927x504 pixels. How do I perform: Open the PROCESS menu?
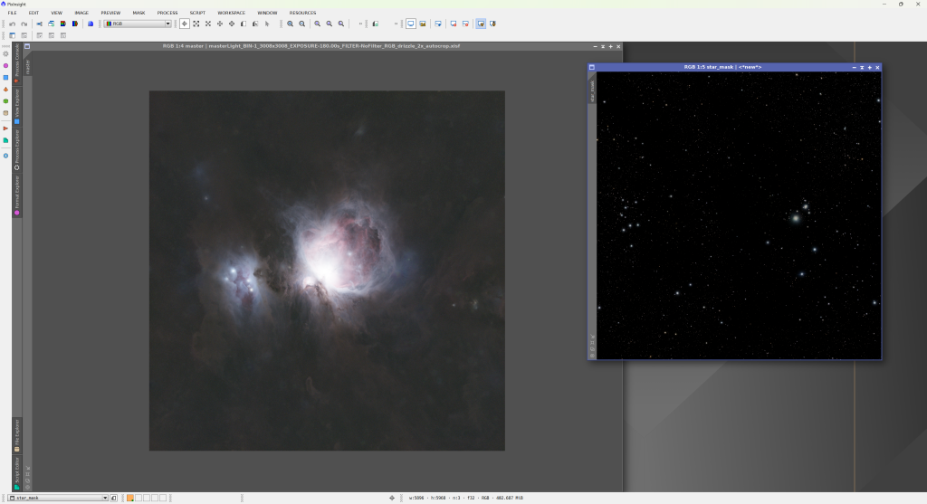point(167,13)
